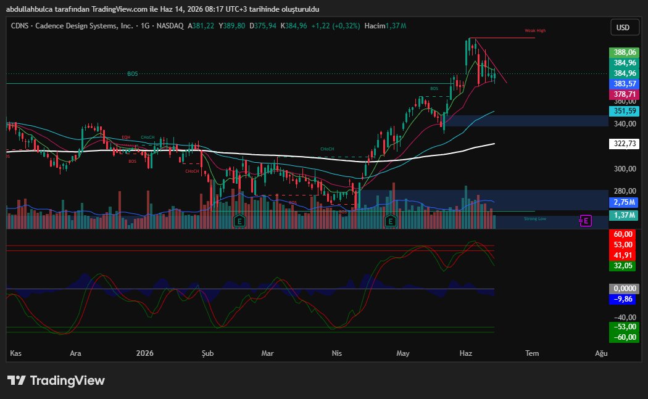
Task: Click the large BOS label on dotted line
Action: [x=132, y=74]
